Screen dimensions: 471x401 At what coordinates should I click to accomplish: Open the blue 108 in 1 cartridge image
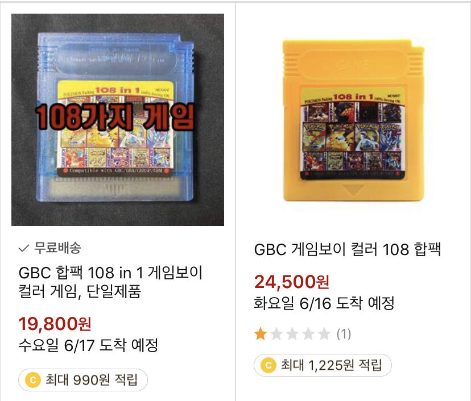coord(118,120)
